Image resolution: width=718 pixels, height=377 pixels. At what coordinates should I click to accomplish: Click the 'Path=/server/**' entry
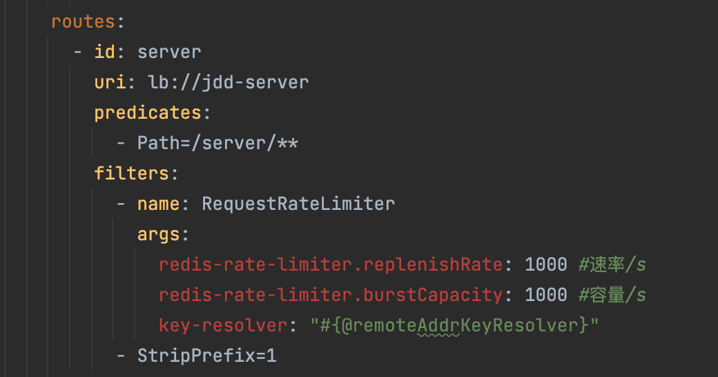click(x=217, y=143)
